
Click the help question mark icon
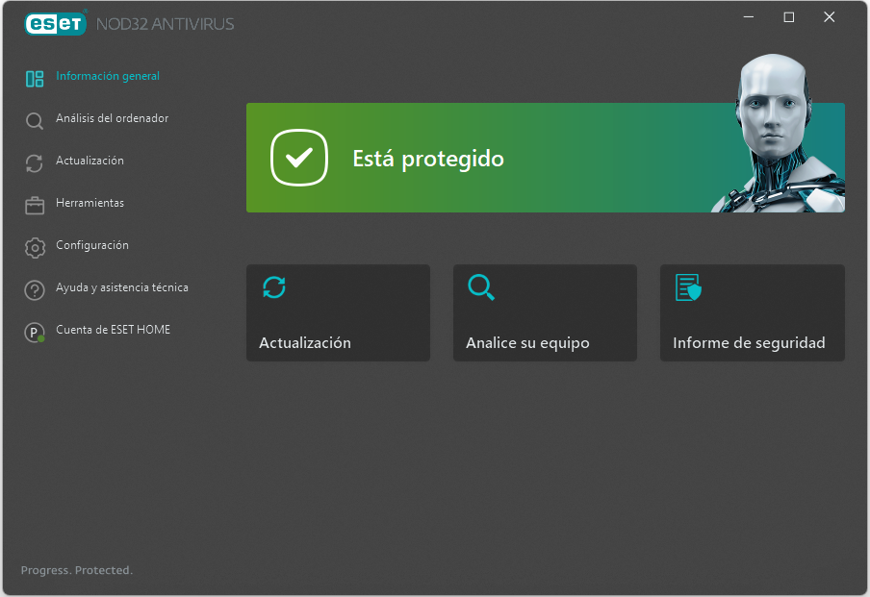pos(35,290)
